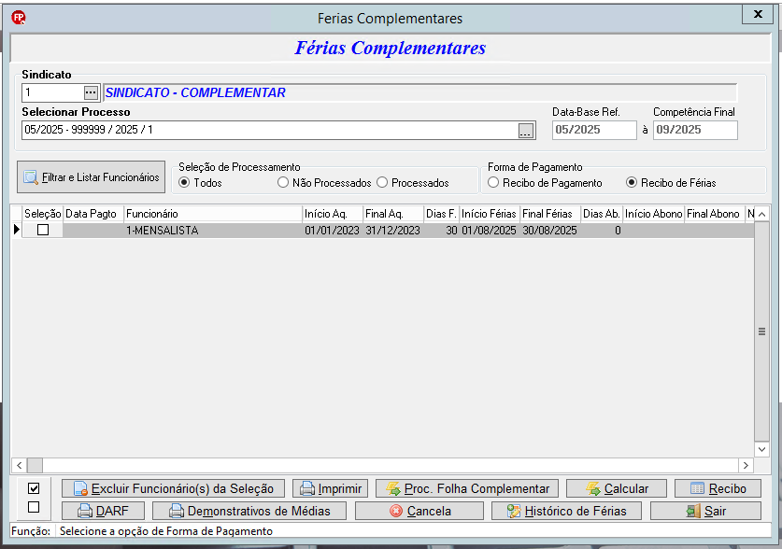Click the Funcionário column header
This screenshot has height=549, width=782.
click(x=213, y=214)
